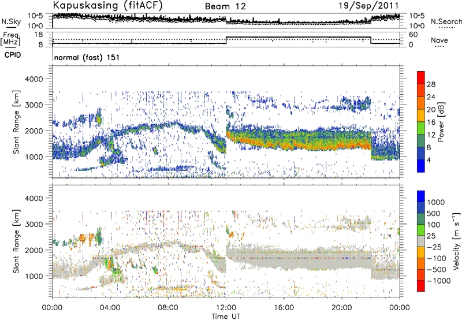
Task: Click the 'N.Sky' axis label
Action: coord(11,21)
